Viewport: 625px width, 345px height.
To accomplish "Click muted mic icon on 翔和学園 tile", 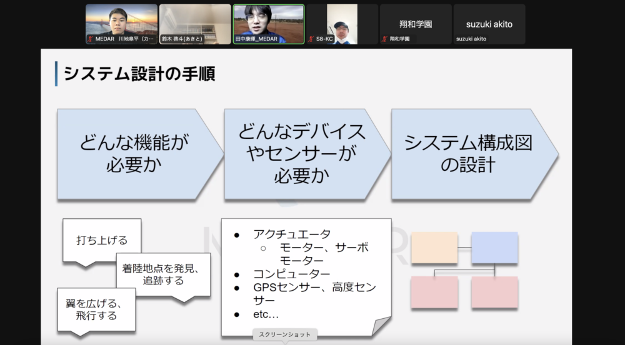I will pyautogui.click(x=384, y=39).
